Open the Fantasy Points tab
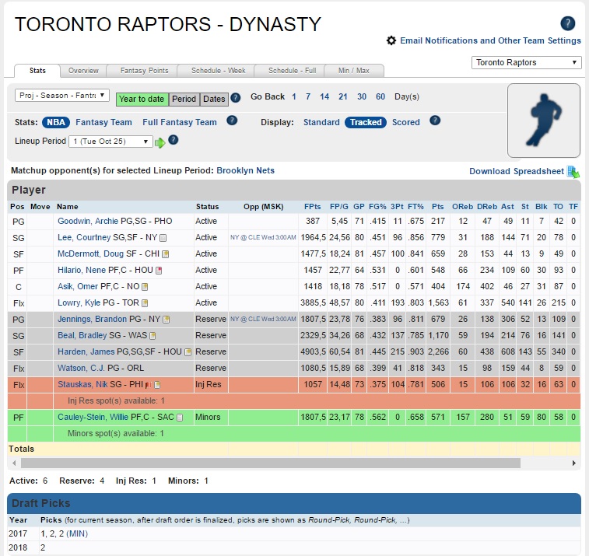Screen dimensions: 589x556 144,71
